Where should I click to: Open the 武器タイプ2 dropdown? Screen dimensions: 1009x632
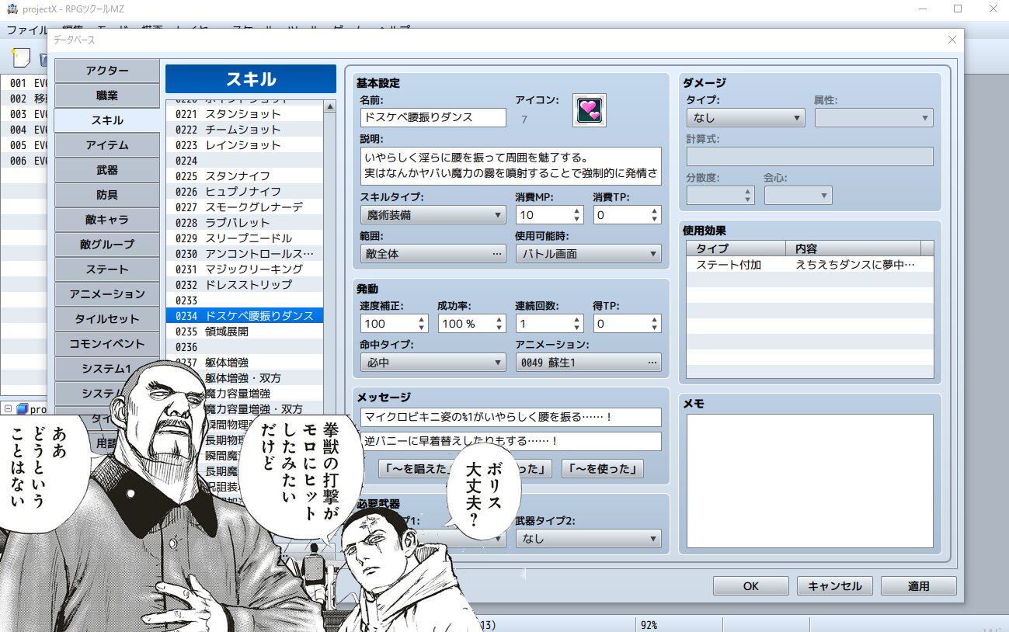(x=588, y=538)
